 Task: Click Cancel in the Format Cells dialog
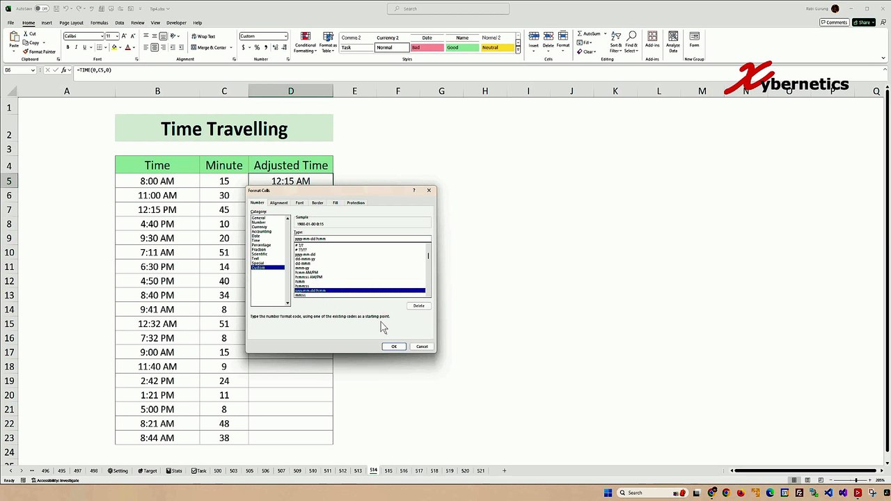pyautogui.click(x=422, y=347)
